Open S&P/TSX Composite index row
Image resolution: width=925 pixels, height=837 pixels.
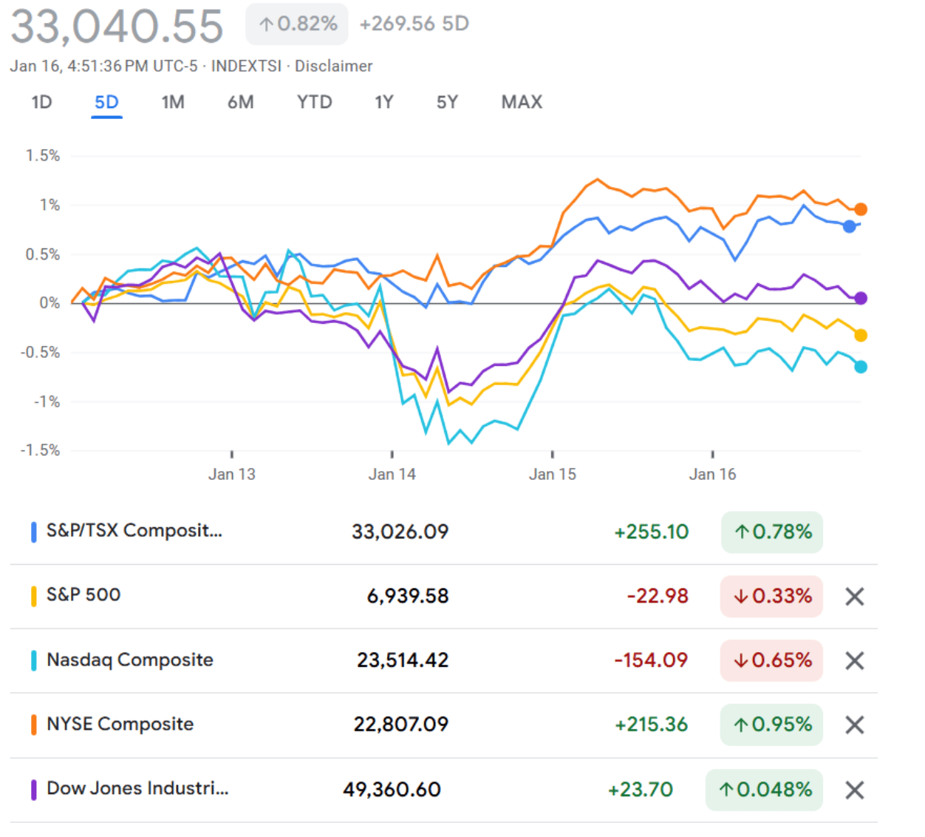pos(134,531)
